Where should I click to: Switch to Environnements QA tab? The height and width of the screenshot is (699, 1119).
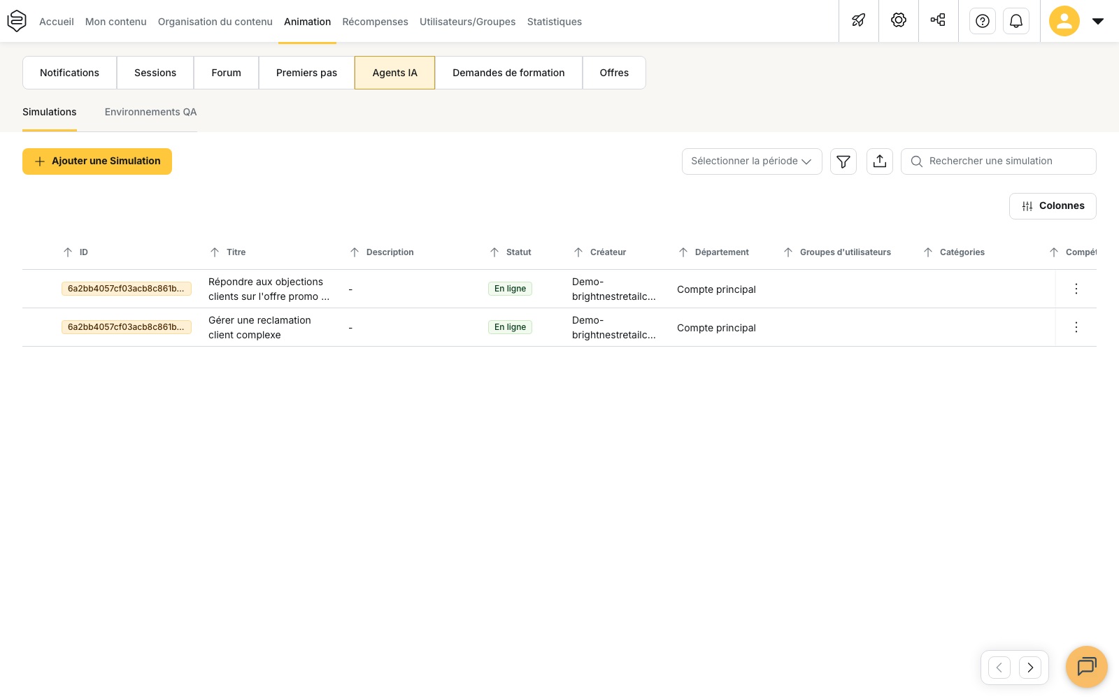tap(151, 112)
